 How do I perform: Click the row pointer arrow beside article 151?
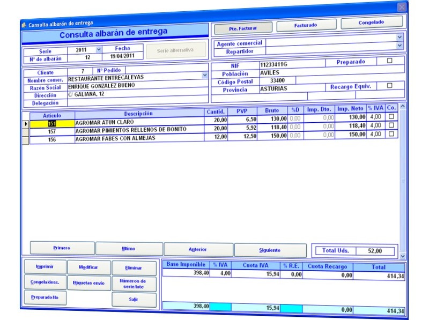pyautogui.click(x=25, y=124)
